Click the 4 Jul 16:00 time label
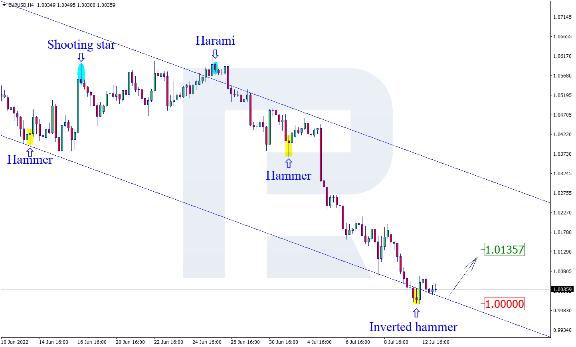The height and width of the screenshot is (347, 576). (319, 342)
